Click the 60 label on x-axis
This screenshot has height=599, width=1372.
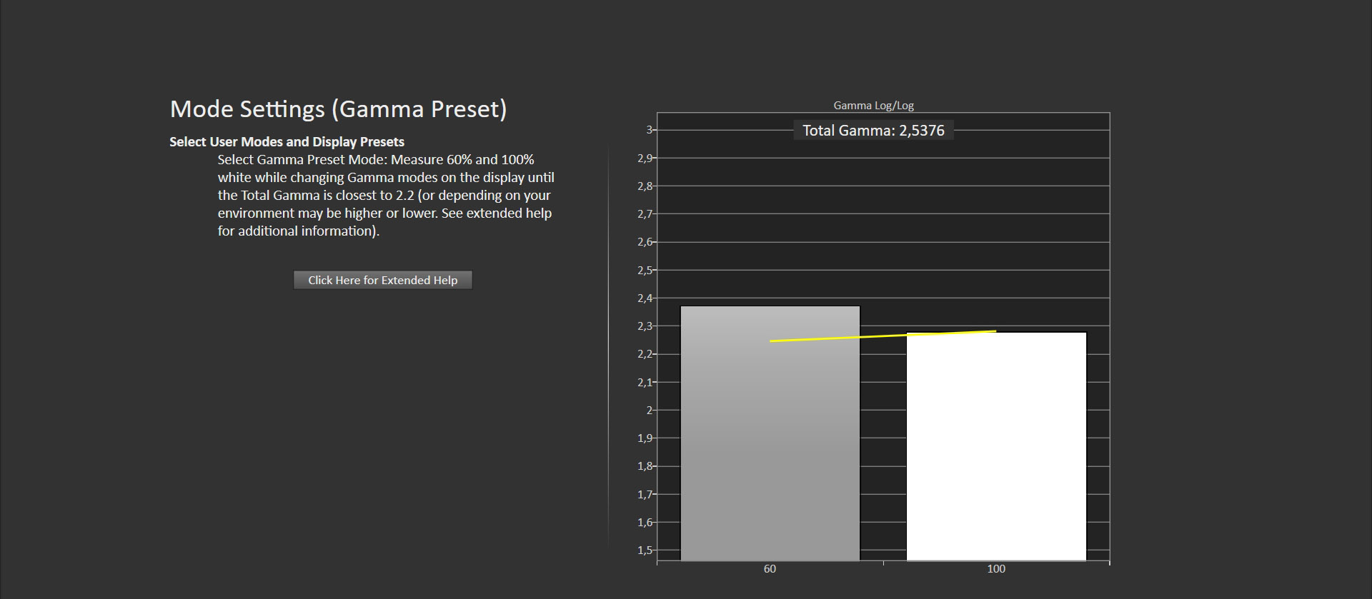coord(770,569)
